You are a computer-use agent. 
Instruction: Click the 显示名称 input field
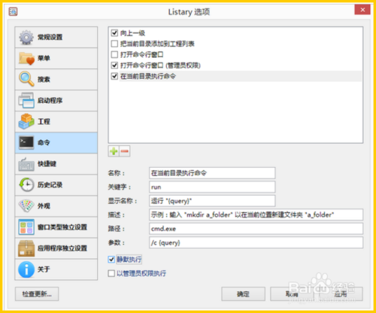(x=212, y=201)
